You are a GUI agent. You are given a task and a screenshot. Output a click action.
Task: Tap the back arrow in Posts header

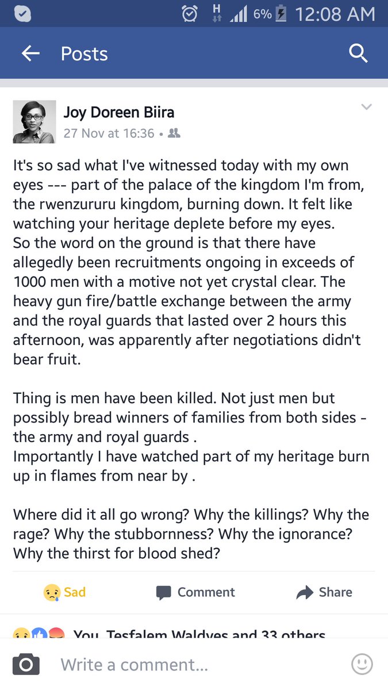click(x=30, y=53)
